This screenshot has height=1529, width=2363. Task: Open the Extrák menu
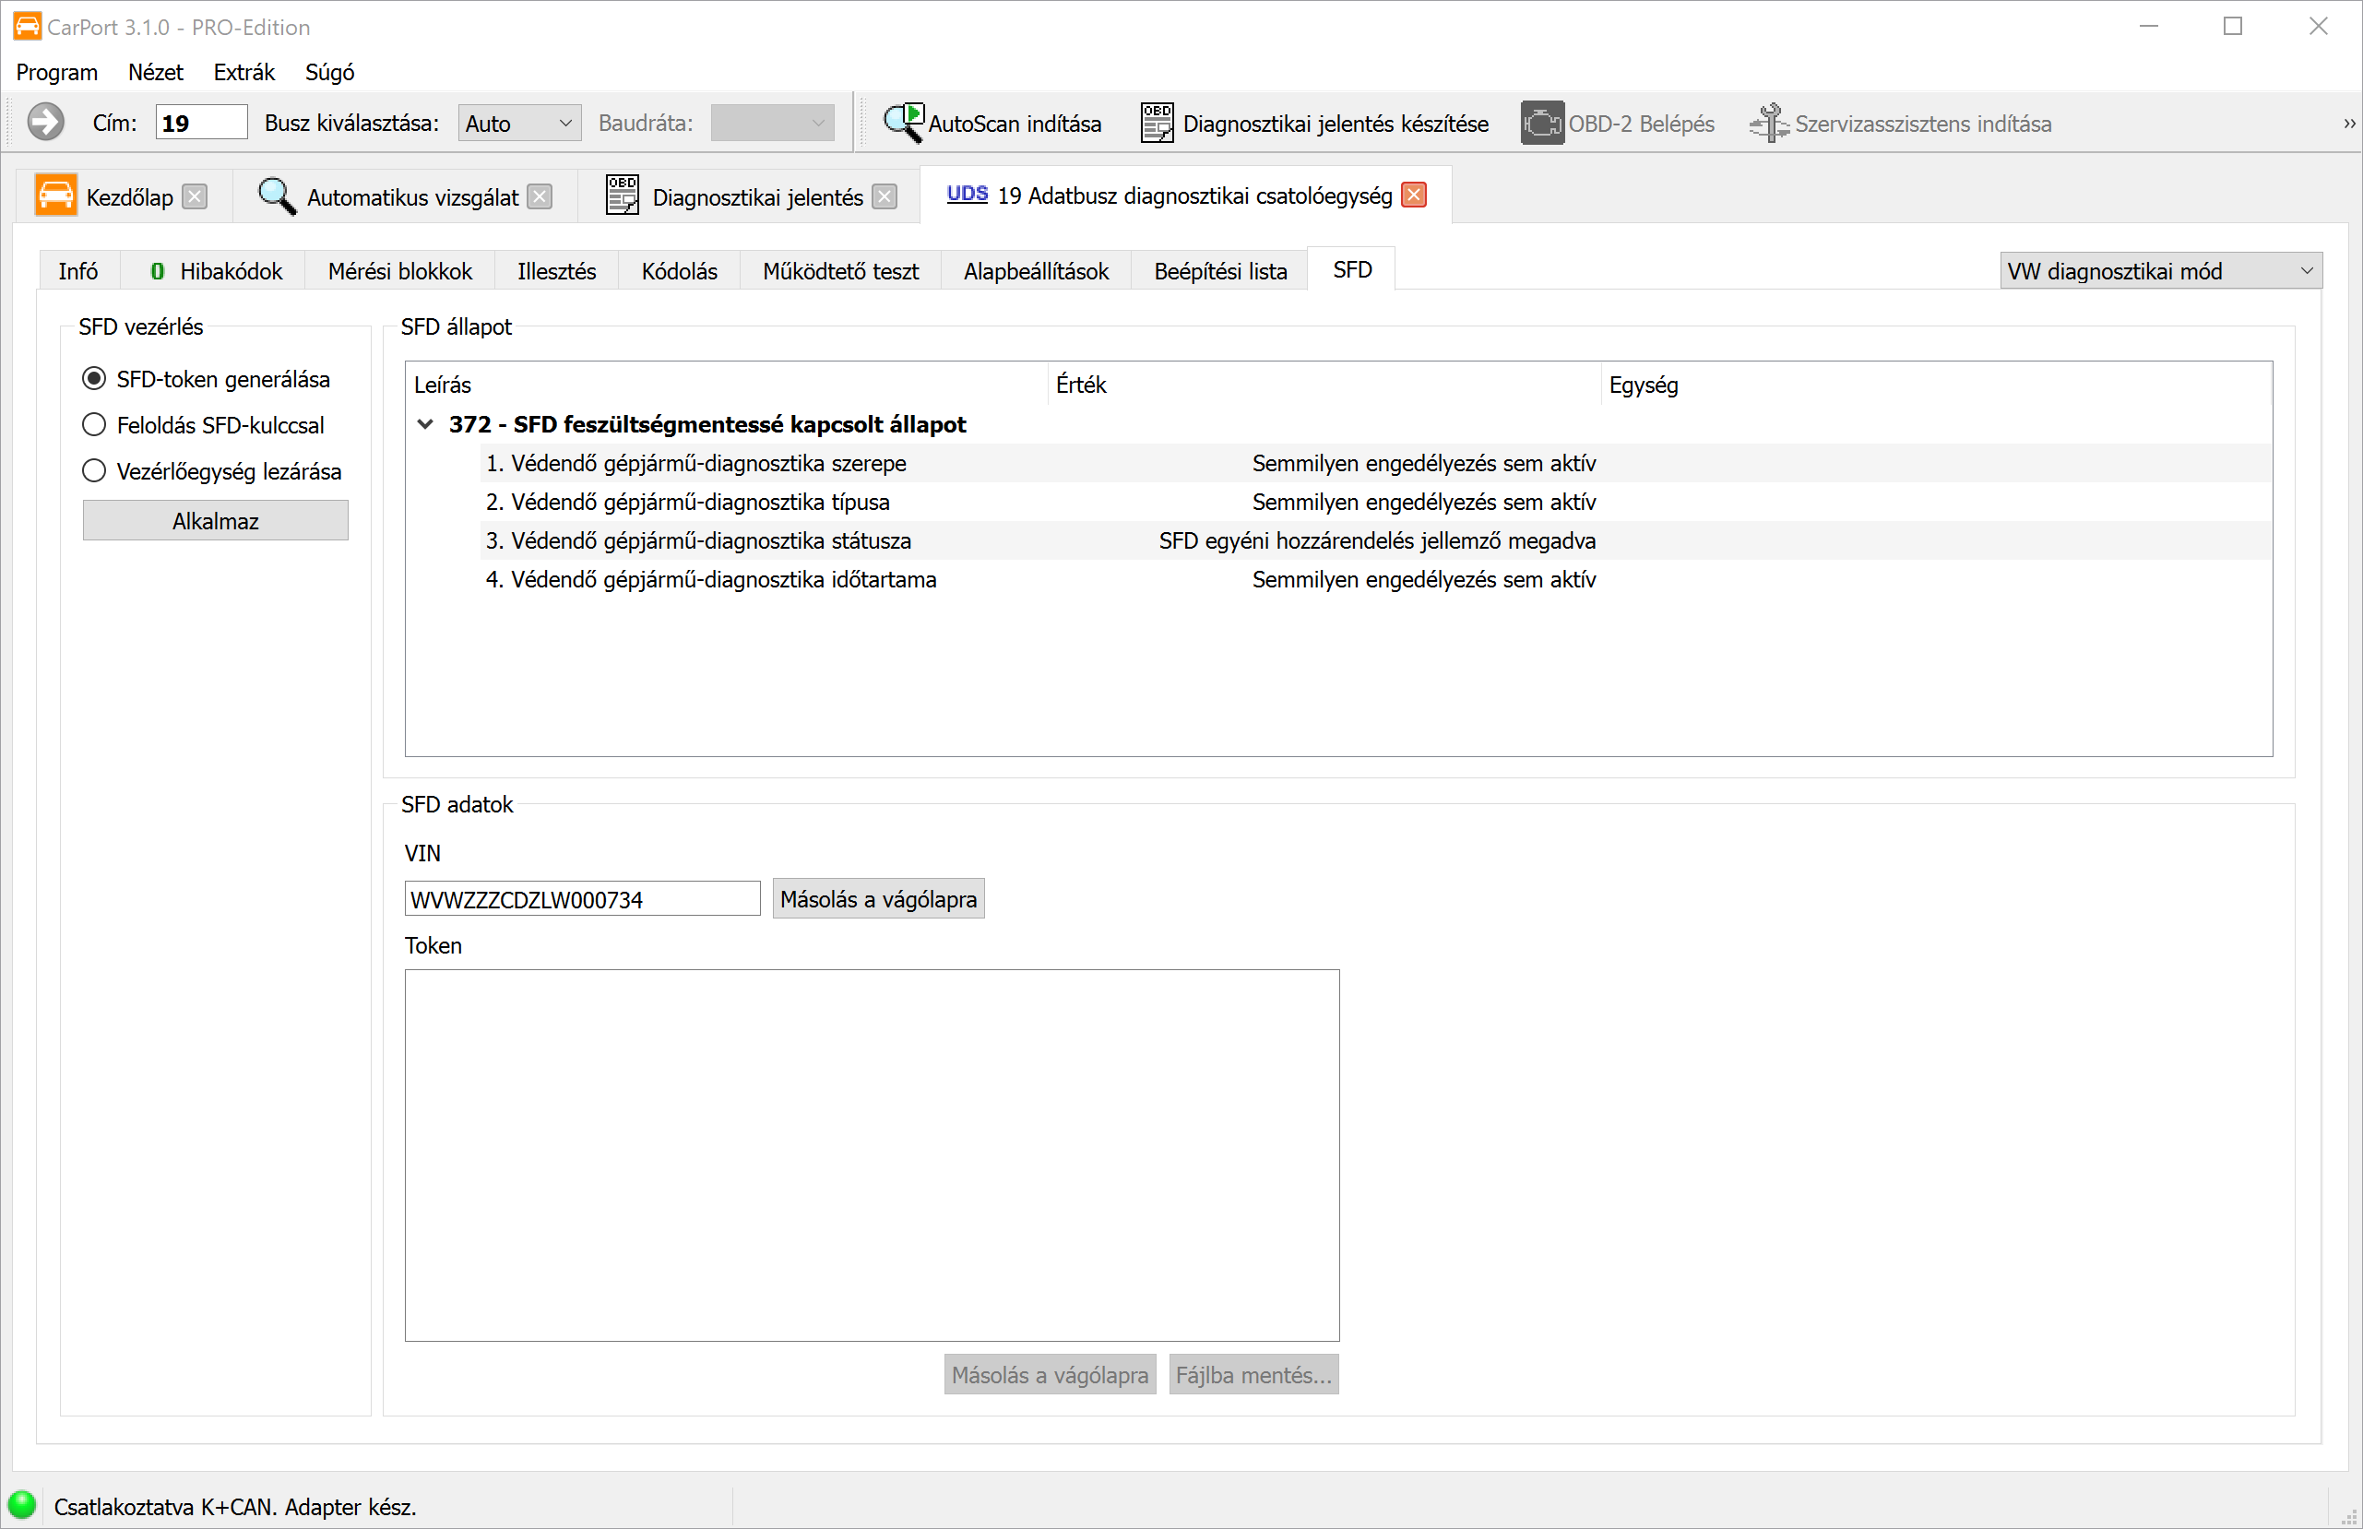pyautogui.click(x=243, y=73)
